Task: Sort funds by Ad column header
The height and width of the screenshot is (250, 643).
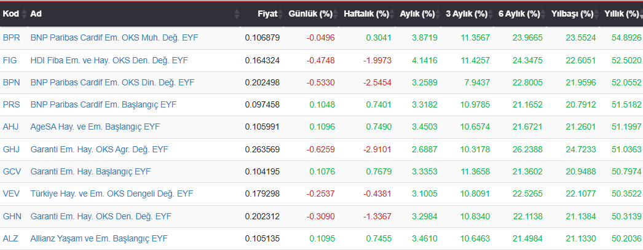Action: tap(36, 14)
